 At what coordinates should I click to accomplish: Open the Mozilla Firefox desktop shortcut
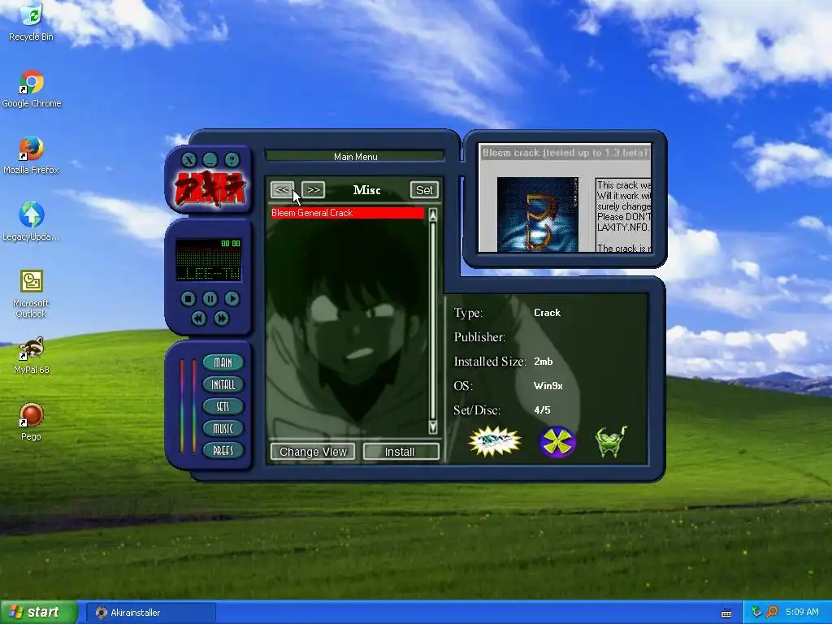(32, 155)
